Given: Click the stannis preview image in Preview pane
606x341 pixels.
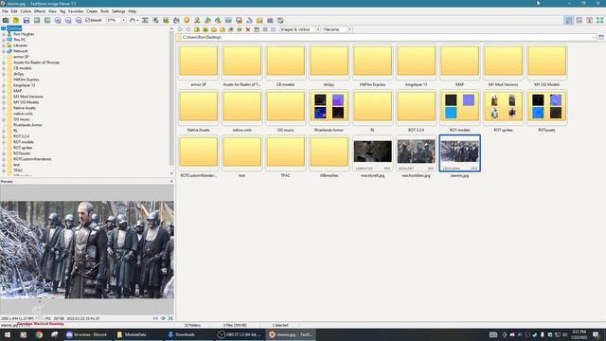Looking at the screenshot, I should (x=87, y=250).
